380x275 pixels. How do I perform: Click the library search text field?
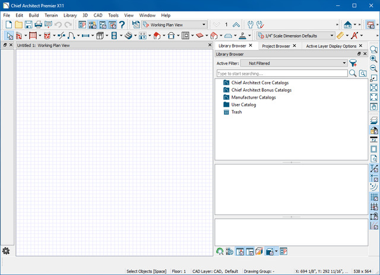[281, 73]
